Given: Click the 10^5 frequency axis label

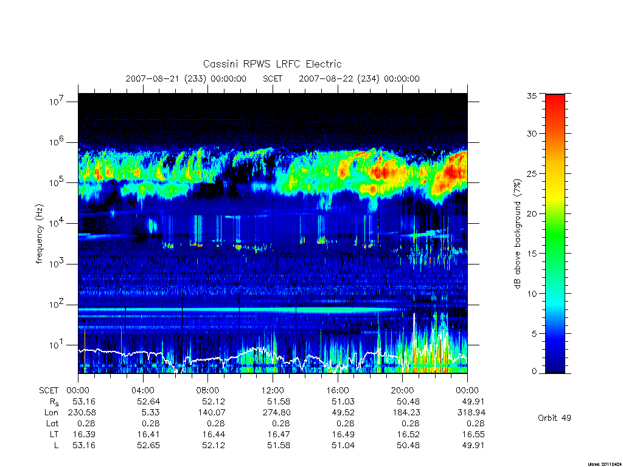Looking at the screenshot, I should click(57, 182).
